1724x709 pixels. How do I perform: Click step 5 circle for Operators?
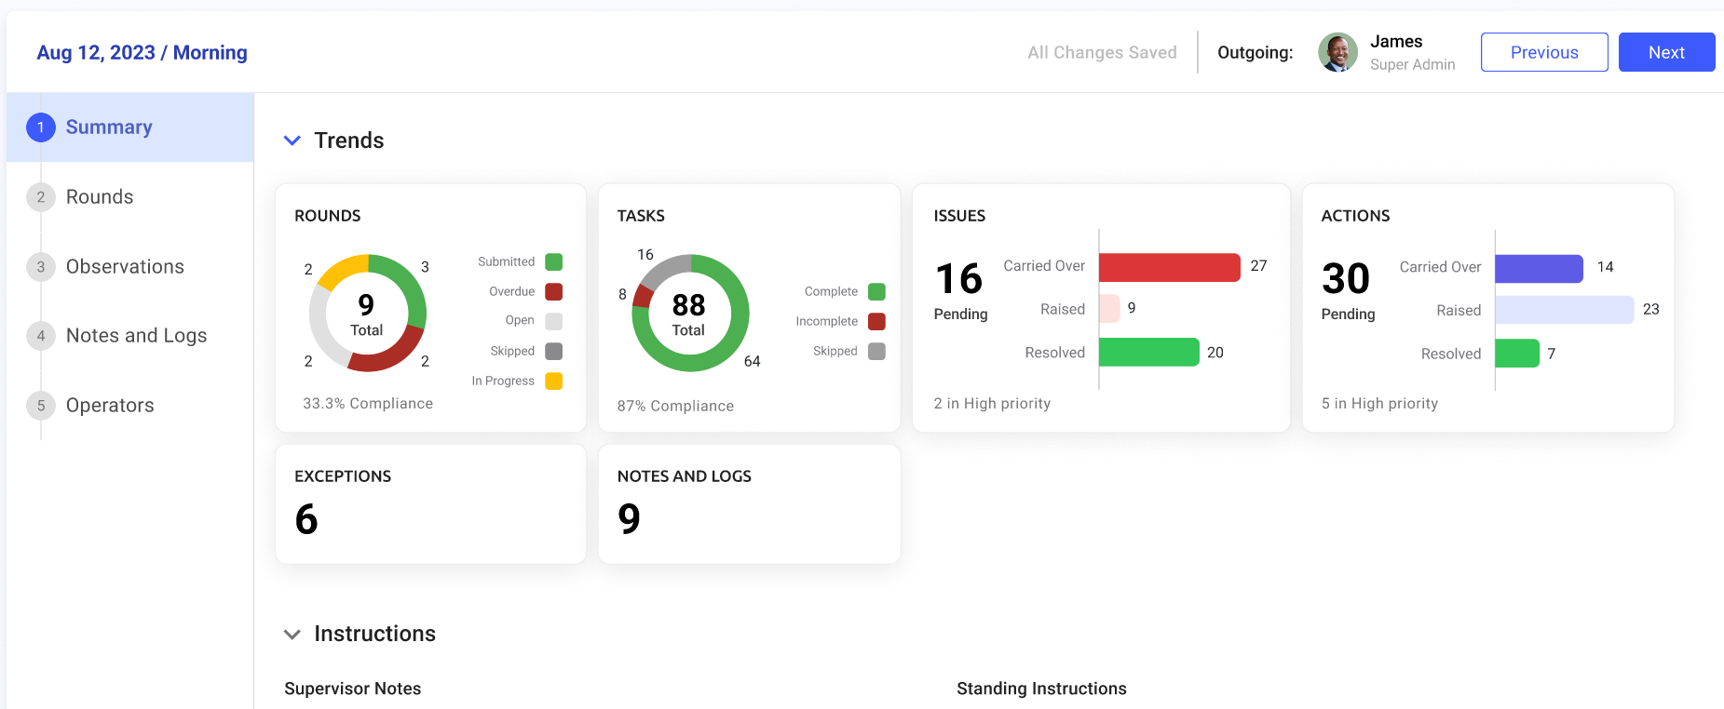click(41, 406)
